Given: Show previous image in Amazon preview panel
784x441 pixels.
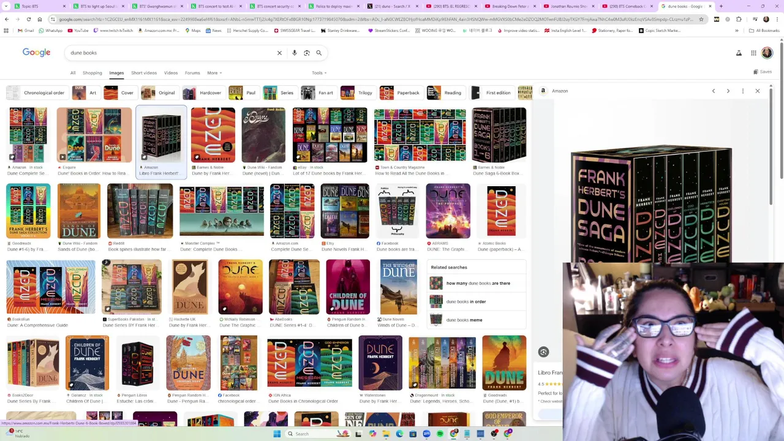Looking at the screenshot, I should tap(713, 91).
